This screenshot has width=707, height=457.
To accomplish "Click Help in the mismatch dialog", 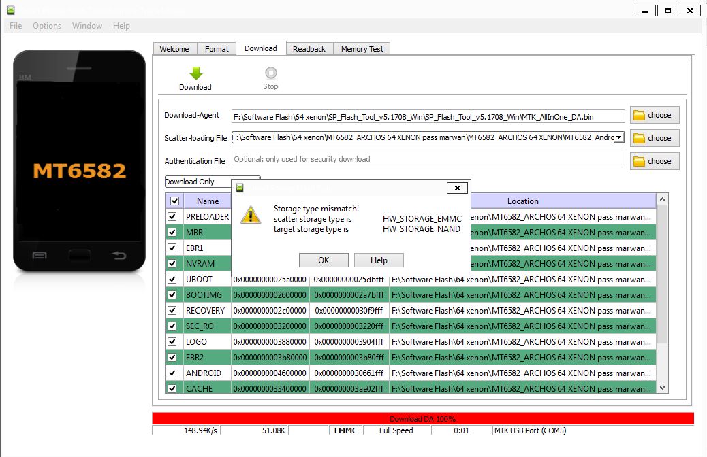I will [379, 260].
